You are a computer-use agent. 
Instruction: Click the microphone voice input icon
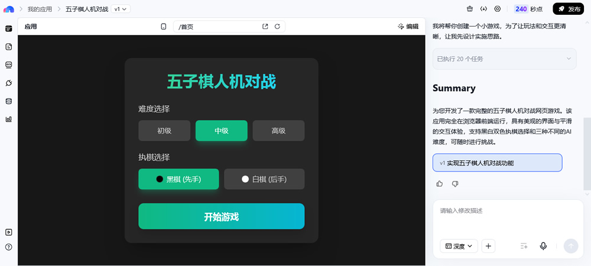click(x=543, y=246)
